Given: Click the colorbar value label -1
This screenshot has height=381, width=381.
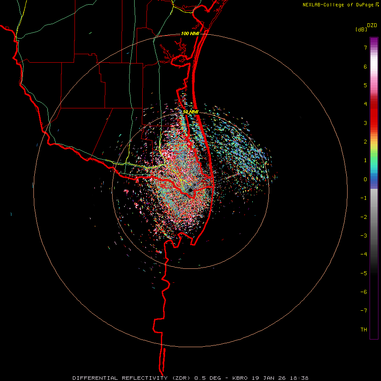Looking at the screenshot, I should pos(364,198).
